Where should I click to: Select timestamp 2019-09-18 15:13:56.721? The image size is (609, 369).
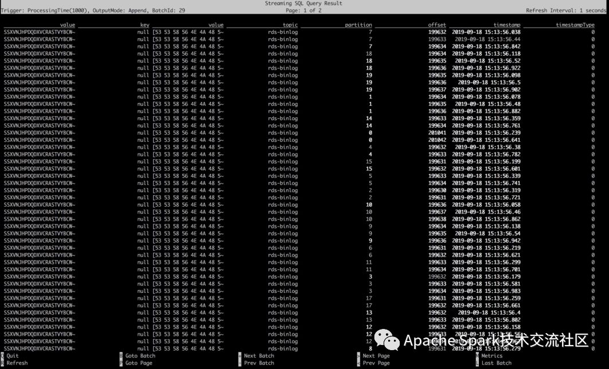486,197
